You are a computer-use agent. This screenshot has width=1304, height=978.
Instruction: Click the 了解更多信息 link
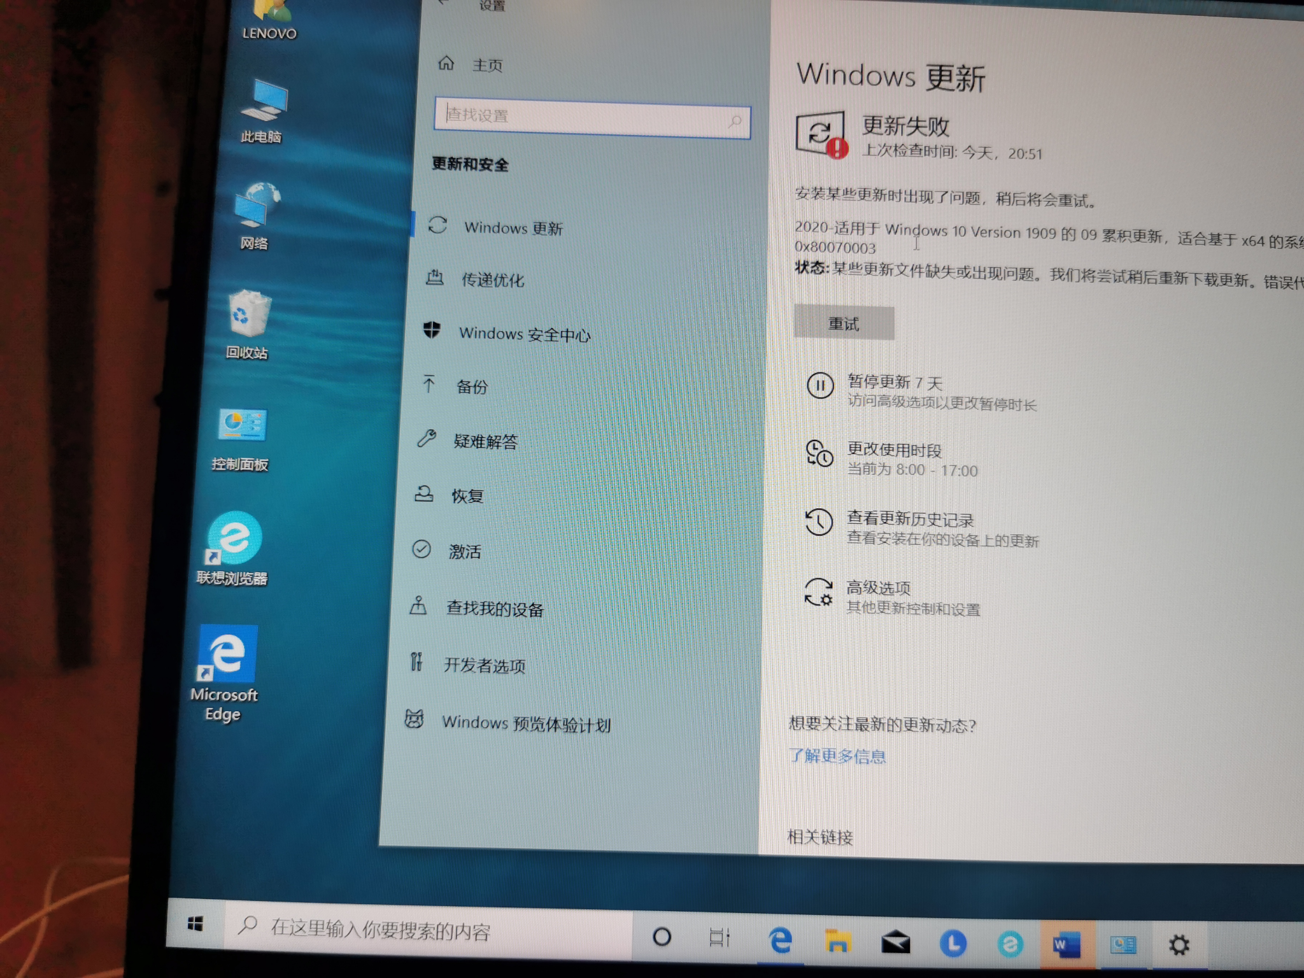coord(837,756)
